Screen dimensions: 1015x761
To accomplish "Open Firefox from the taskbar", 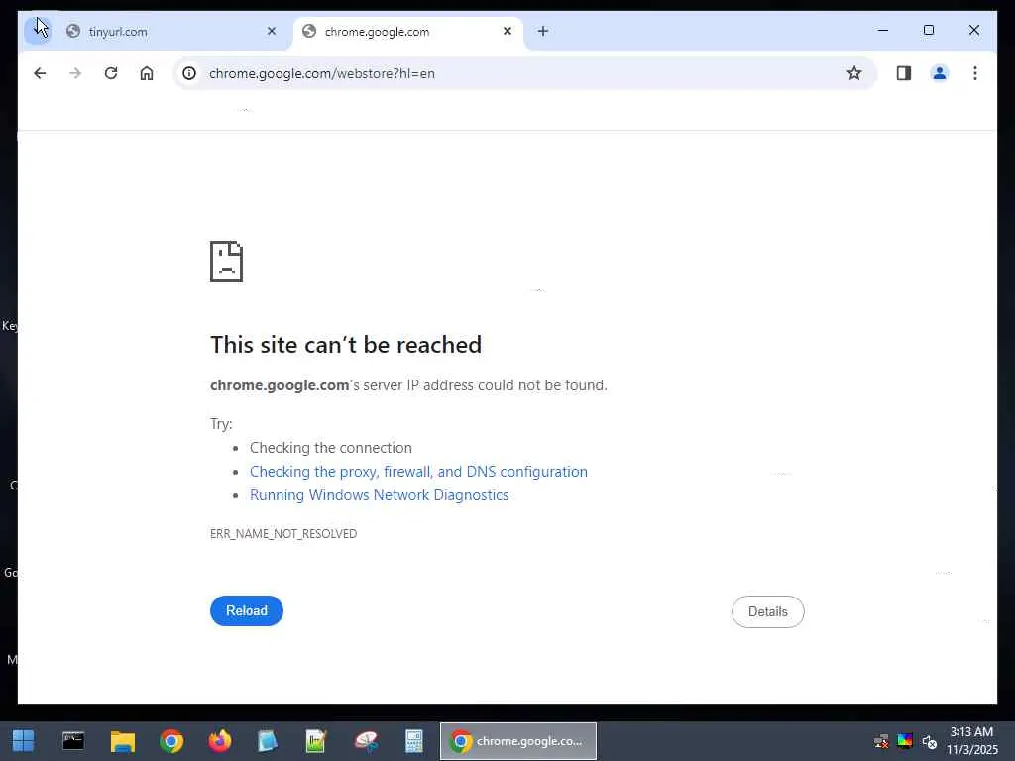I will tap(219, 741).
